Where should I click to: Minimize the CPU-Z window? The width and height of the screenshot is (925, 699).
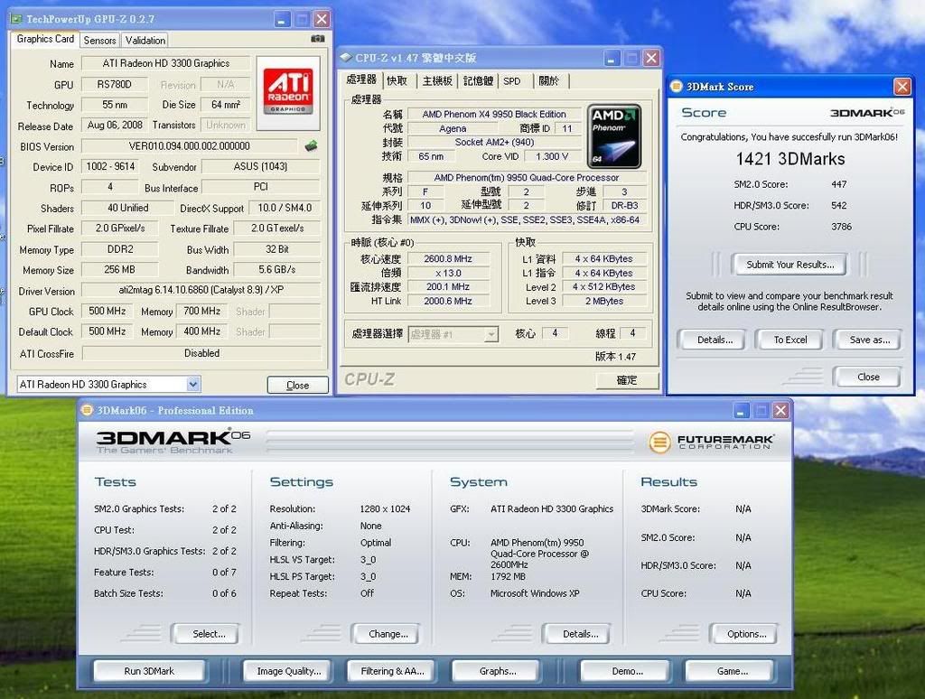(612, 58)
